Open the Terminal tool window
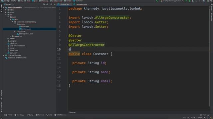The height and width of the screenshot is (119, 213). [x=40, y=115]
